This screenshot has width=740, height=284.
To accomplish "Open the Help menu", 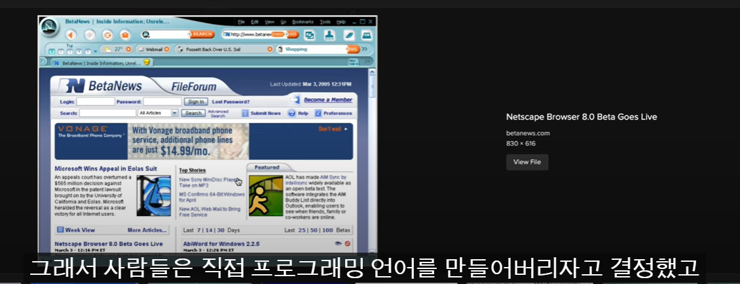I will (341, 22).
